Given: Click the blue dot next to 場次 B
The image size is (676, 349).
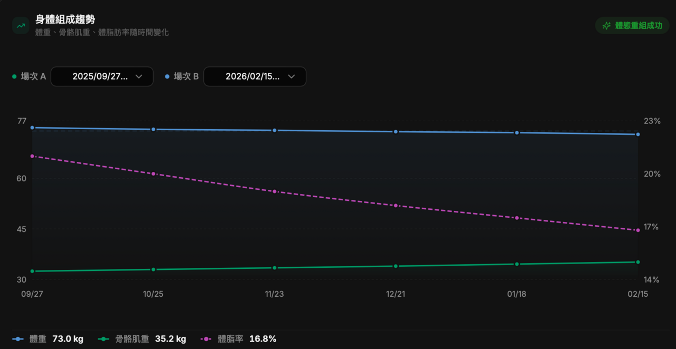Looking at the screenshot, I should 167,76.
